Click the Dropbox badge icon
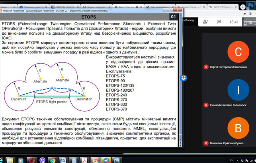Image resolution: width=256 pixels, height=163 pixels. (184, 77)
